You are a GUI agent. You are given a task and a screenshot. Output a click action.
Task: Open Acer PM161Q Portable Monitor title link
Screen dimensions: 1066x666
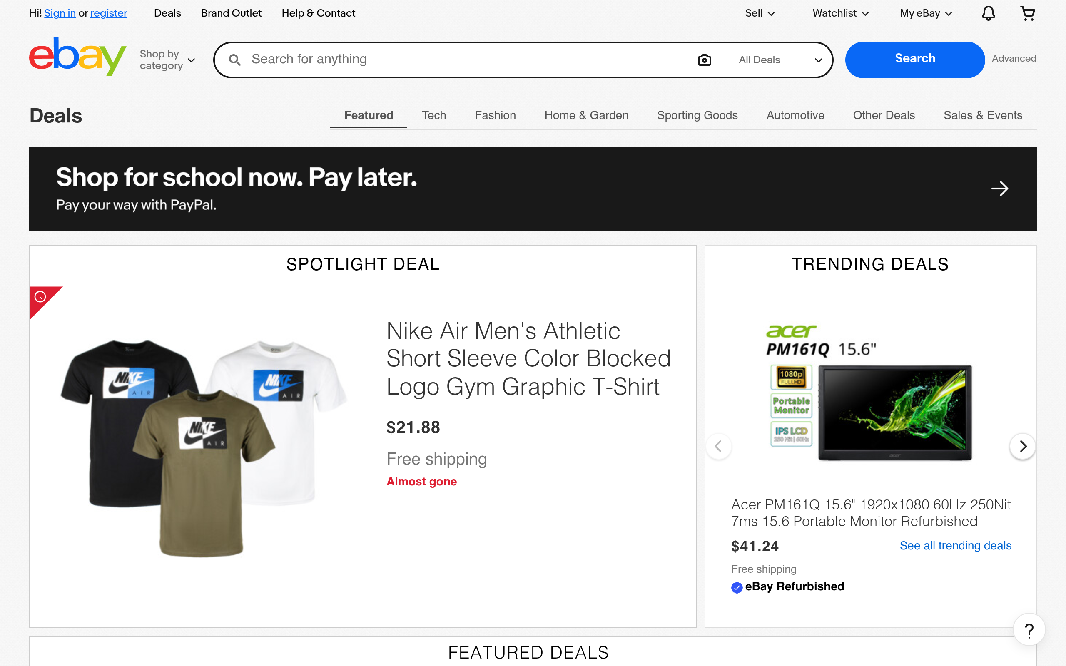[871, 513]
